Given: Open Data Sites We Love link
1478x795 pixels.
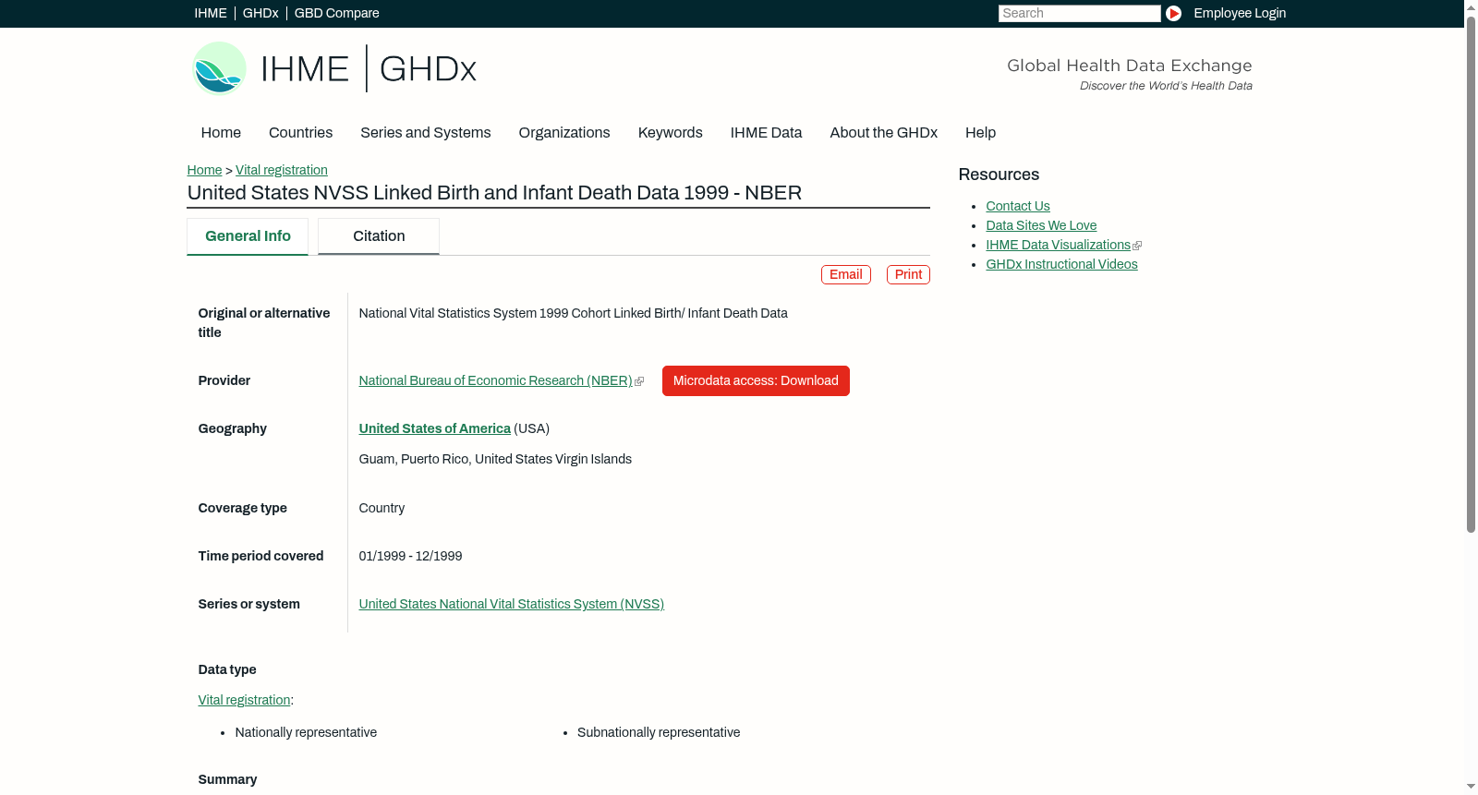Looking at the screenshot, I should 1041,225.
